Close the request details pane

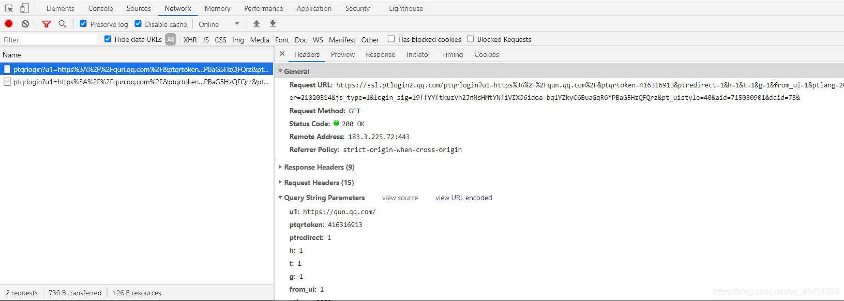click(282, 54)
